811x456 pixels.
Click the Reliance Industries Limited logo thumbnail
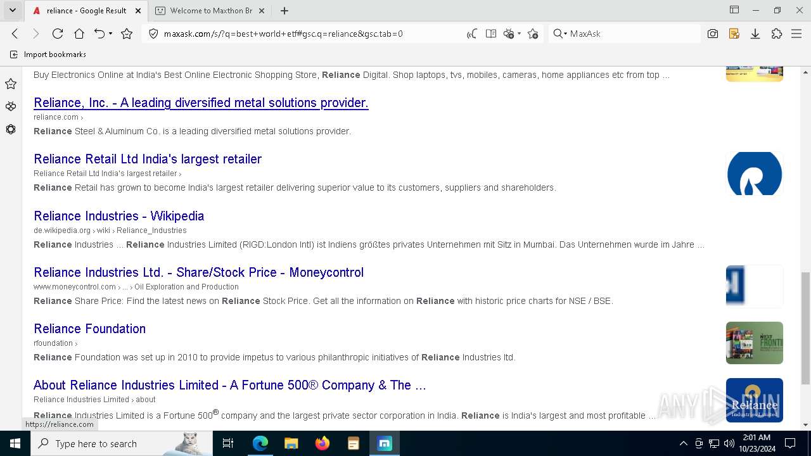pos(755,400)
